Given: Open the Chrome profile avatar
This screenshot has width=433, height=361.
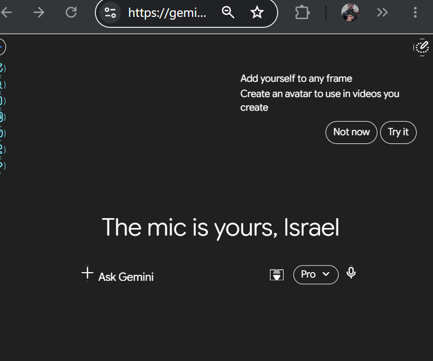Looking at the screenshot, I should pyautogui.click(x=350, y=13).
